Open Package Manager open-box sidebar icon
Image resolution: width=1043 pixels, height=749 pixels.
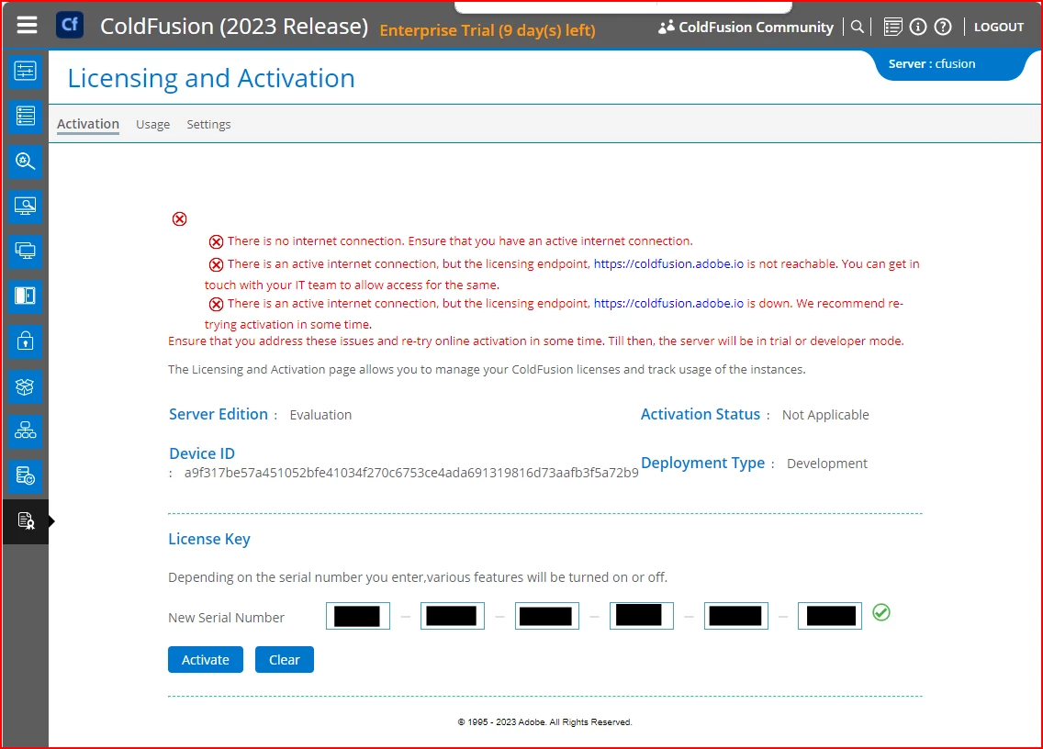click(26, 386)
